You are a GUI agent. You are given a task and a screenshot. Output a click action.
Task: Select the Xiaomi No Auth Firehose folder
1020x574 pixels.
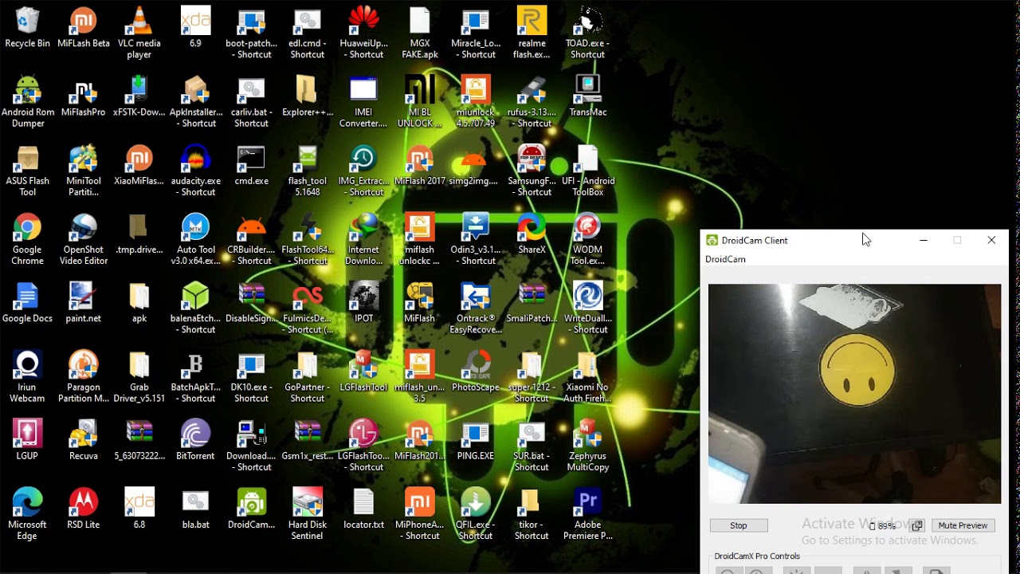coord(587,376)
